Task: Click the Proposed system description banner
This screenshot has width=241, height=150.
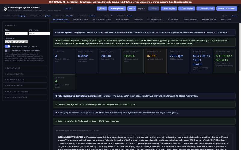Action: (144, 32)
